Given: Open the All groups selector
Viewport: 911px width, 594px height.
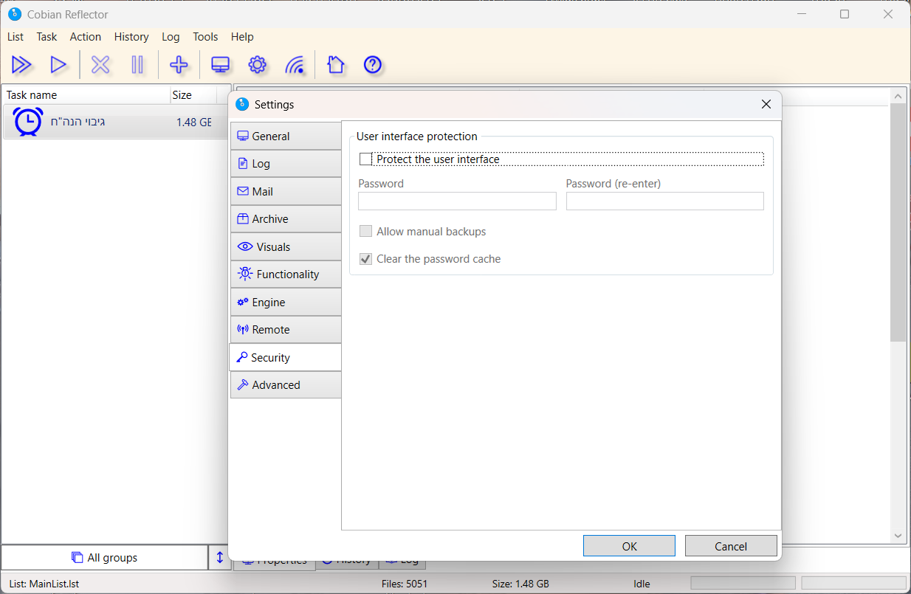Looking at the screenshot, I should [x=105, y=558].
